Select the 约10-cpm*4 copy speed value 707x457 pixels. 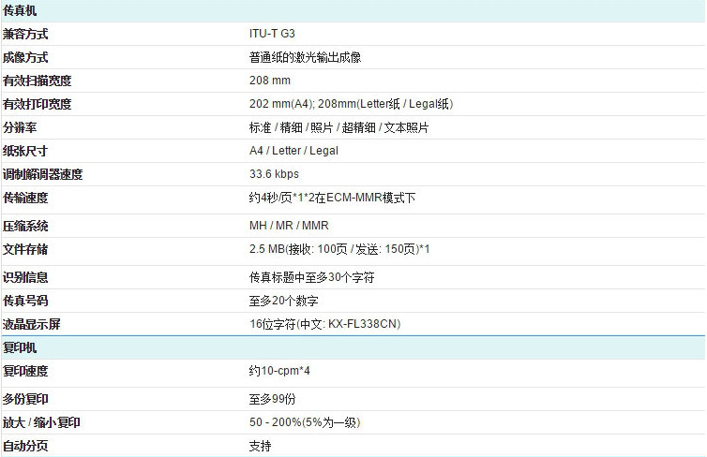280,371
